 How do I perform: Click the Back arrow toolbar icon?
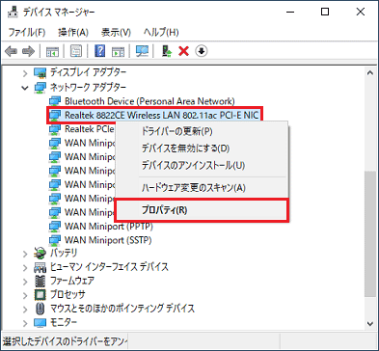coord(12,51)
